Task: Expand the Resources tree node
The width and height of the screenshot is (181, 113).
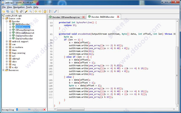Action: click(3, 70)
